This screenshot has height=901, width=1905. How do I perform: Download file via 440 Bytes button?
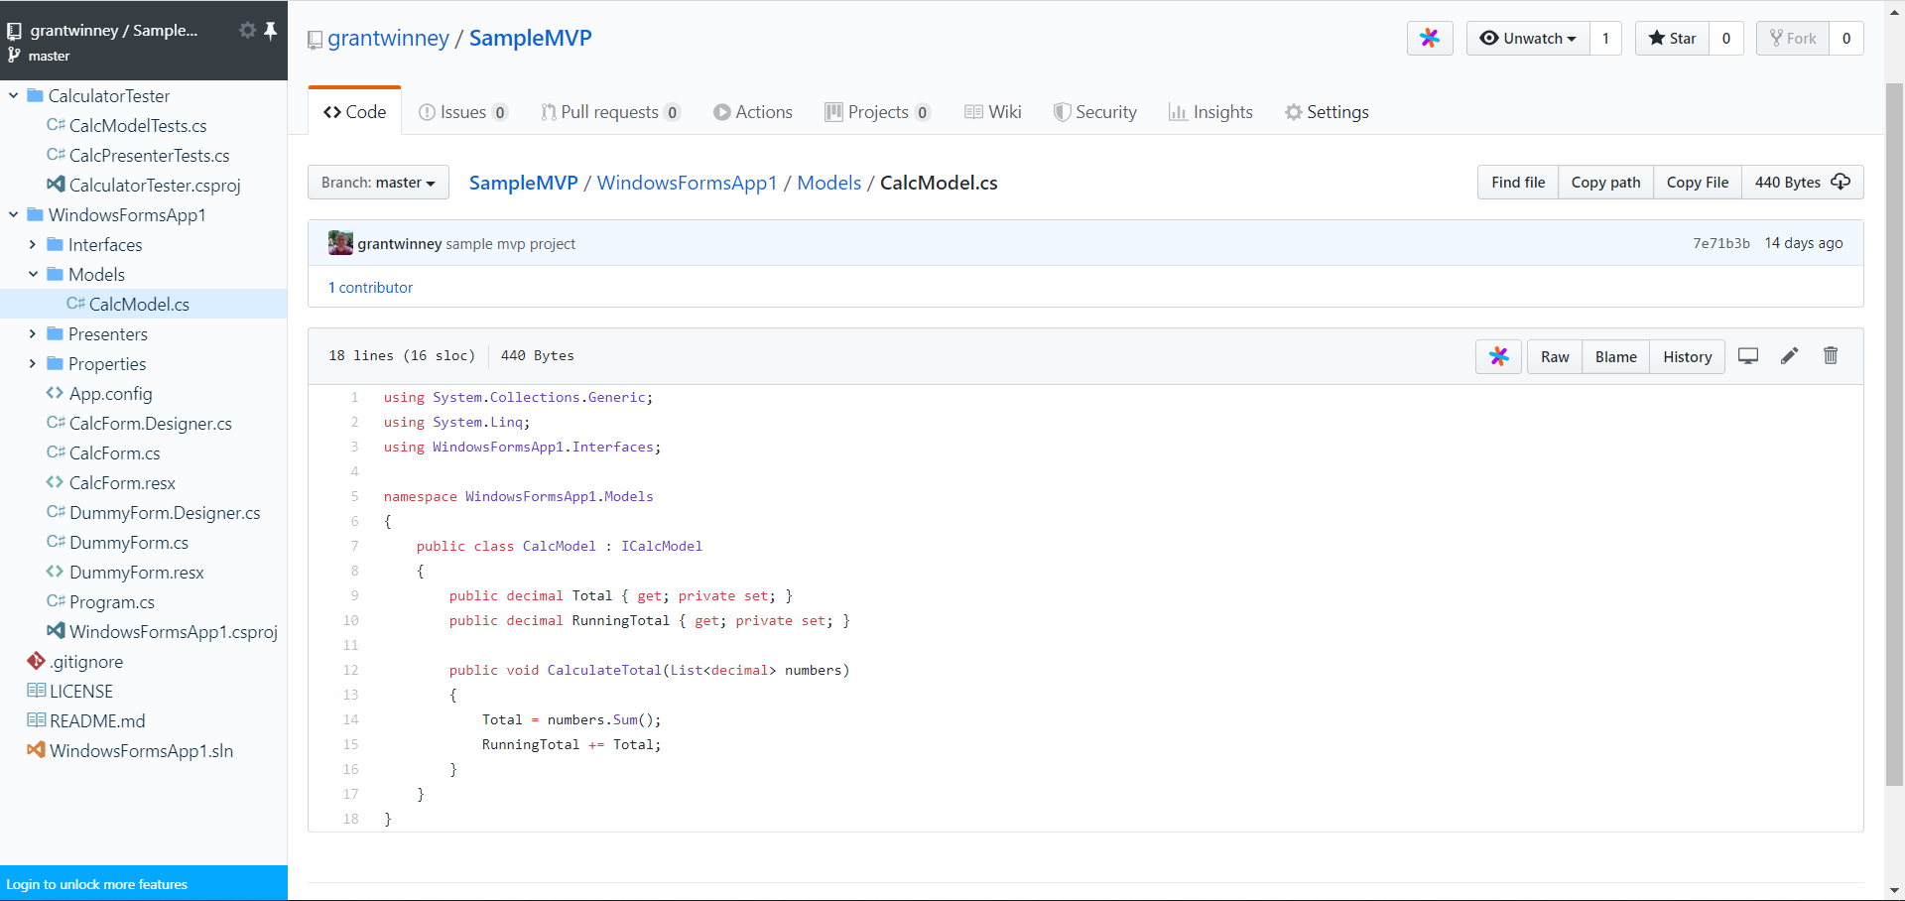click(x=1802, y=183)
